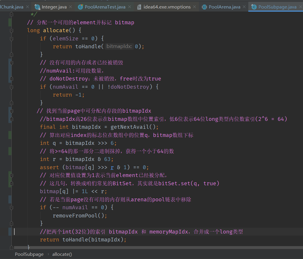Activate the PoolSubpage.java tab
303x259 pixels.
(x=277, y=7)
